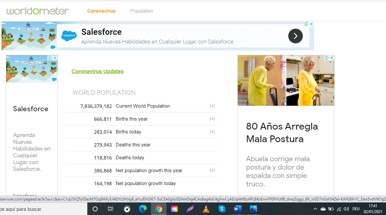Expand Current World Population details
This screenshot has height=215, width=386.
[x=212, y=106]
